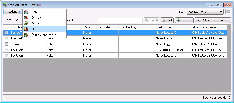The image size is (234, 103).
Task: Click the Disable users icon in menu
Action: coord(26,18)
